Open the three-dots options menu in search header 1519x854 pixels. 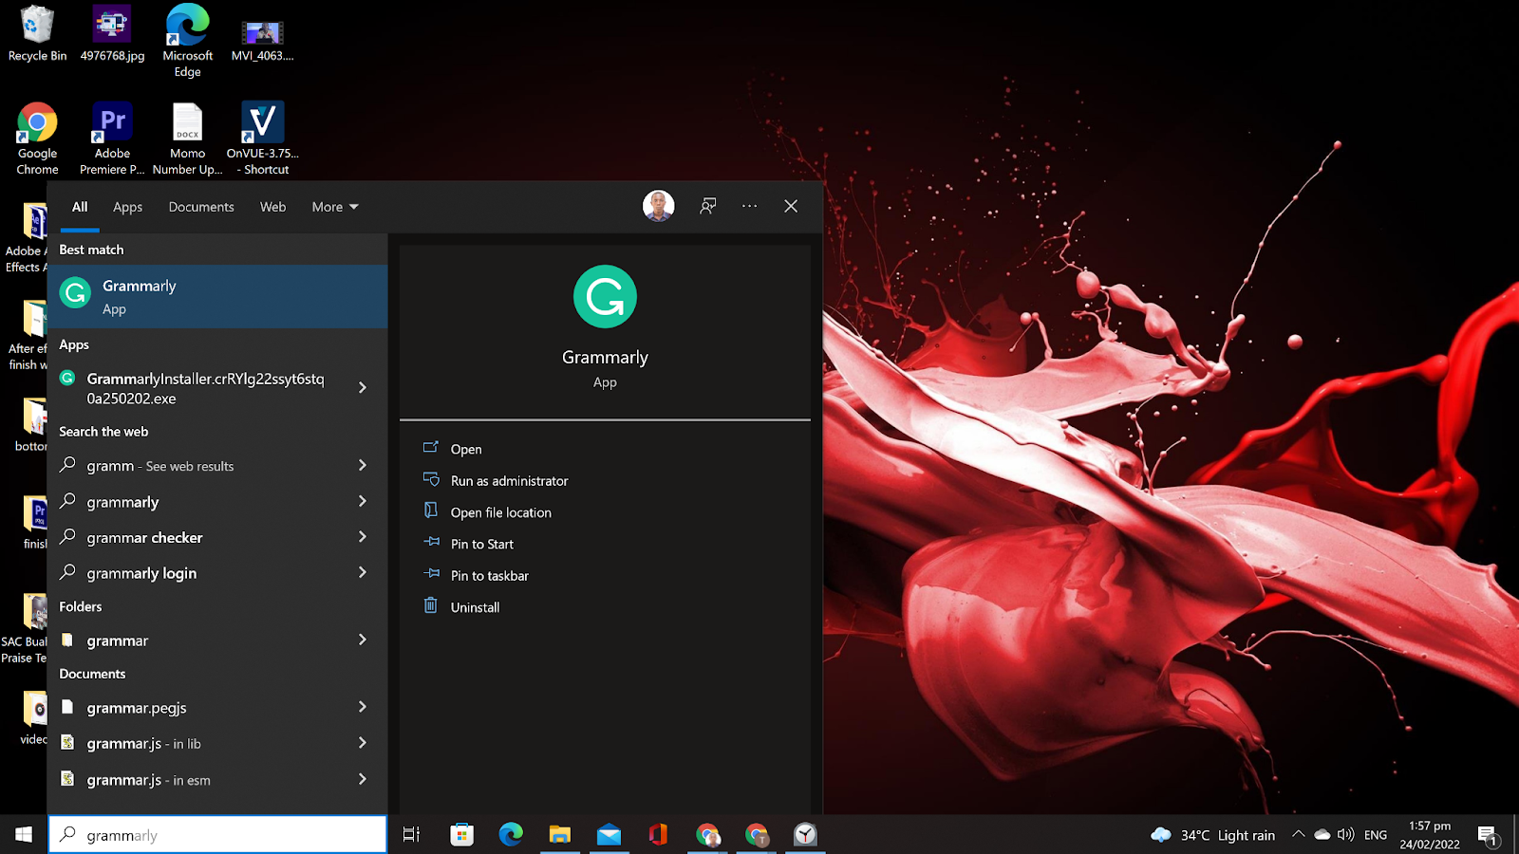click(750, 206)
